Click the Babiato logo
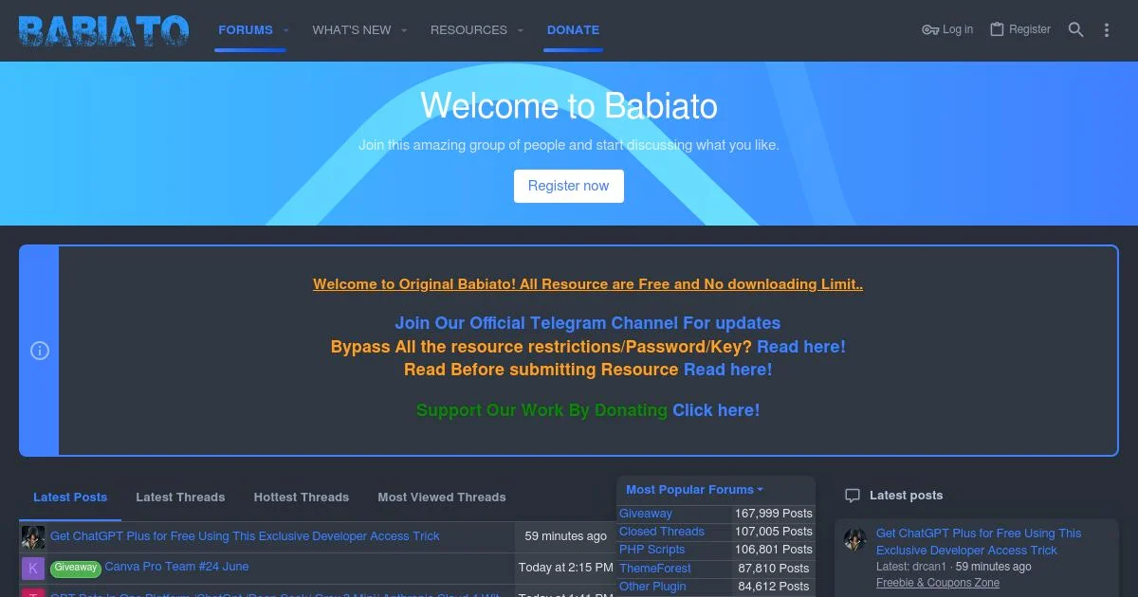1138x597 pixels. 103,30
